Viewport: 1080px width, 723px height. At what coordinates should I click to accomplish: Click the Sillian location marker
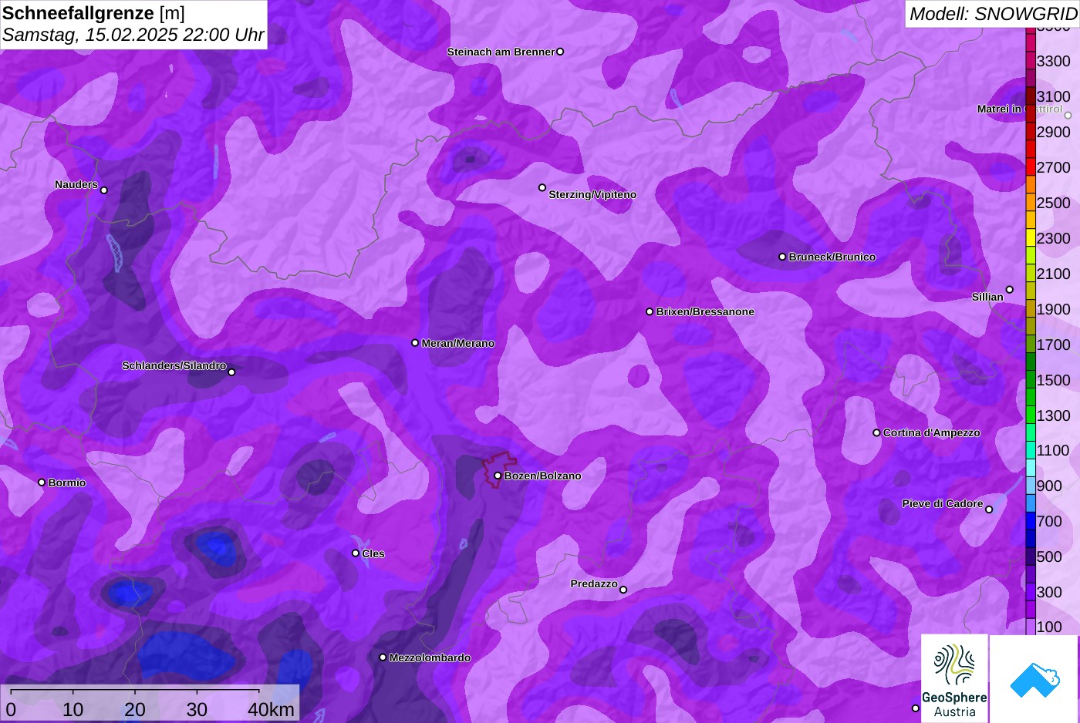(1010, 290)
